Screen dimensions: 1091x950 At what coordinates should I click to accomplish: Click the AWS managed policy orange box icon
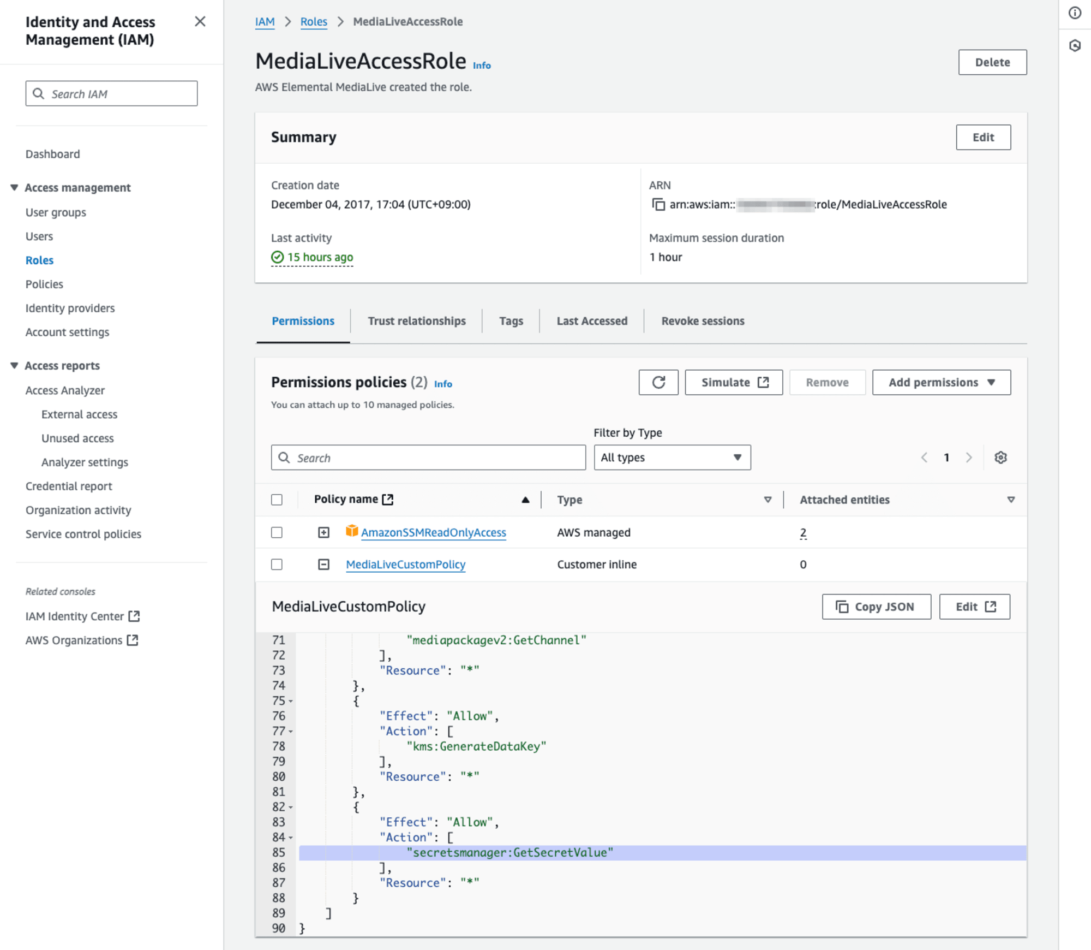[x=352, y=531]
